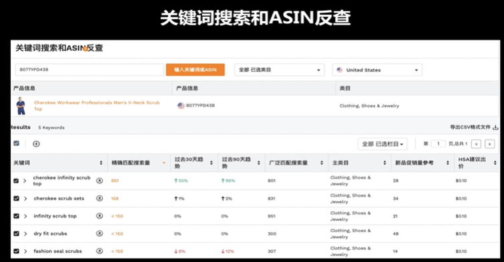The image size is (504, 262).
Task: Click broad match volume 300
Action: coord(272,233)
